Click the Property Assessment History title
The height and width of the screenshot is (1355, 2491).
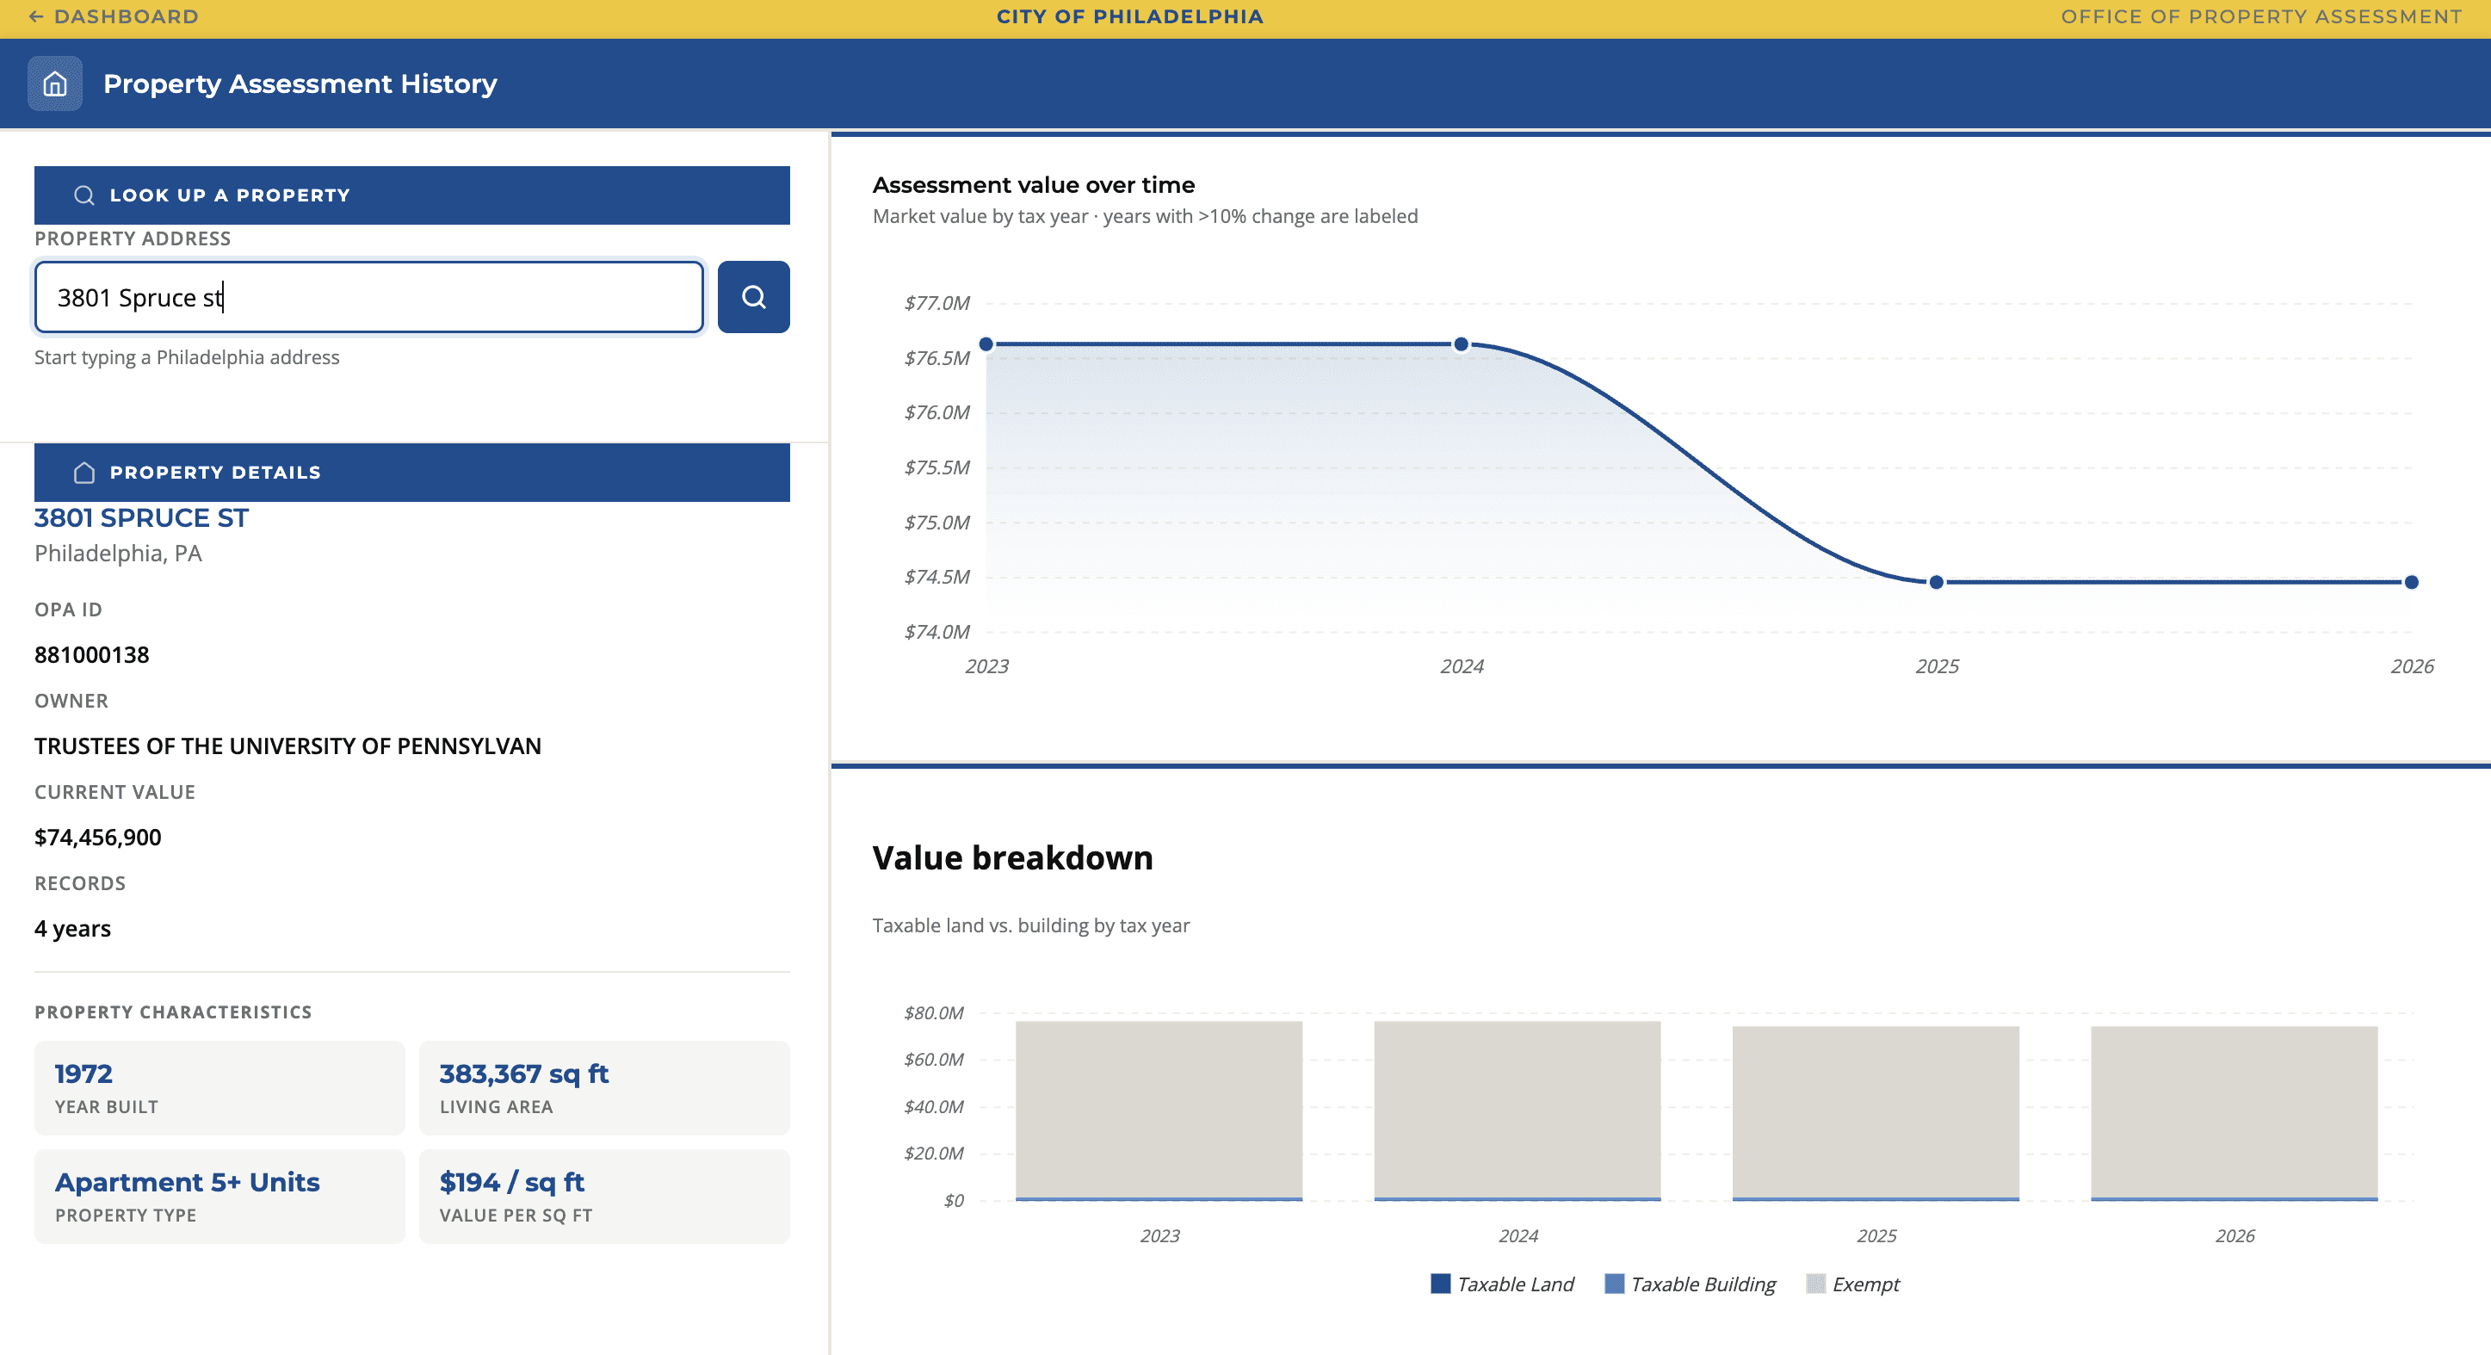pos(300,84)
